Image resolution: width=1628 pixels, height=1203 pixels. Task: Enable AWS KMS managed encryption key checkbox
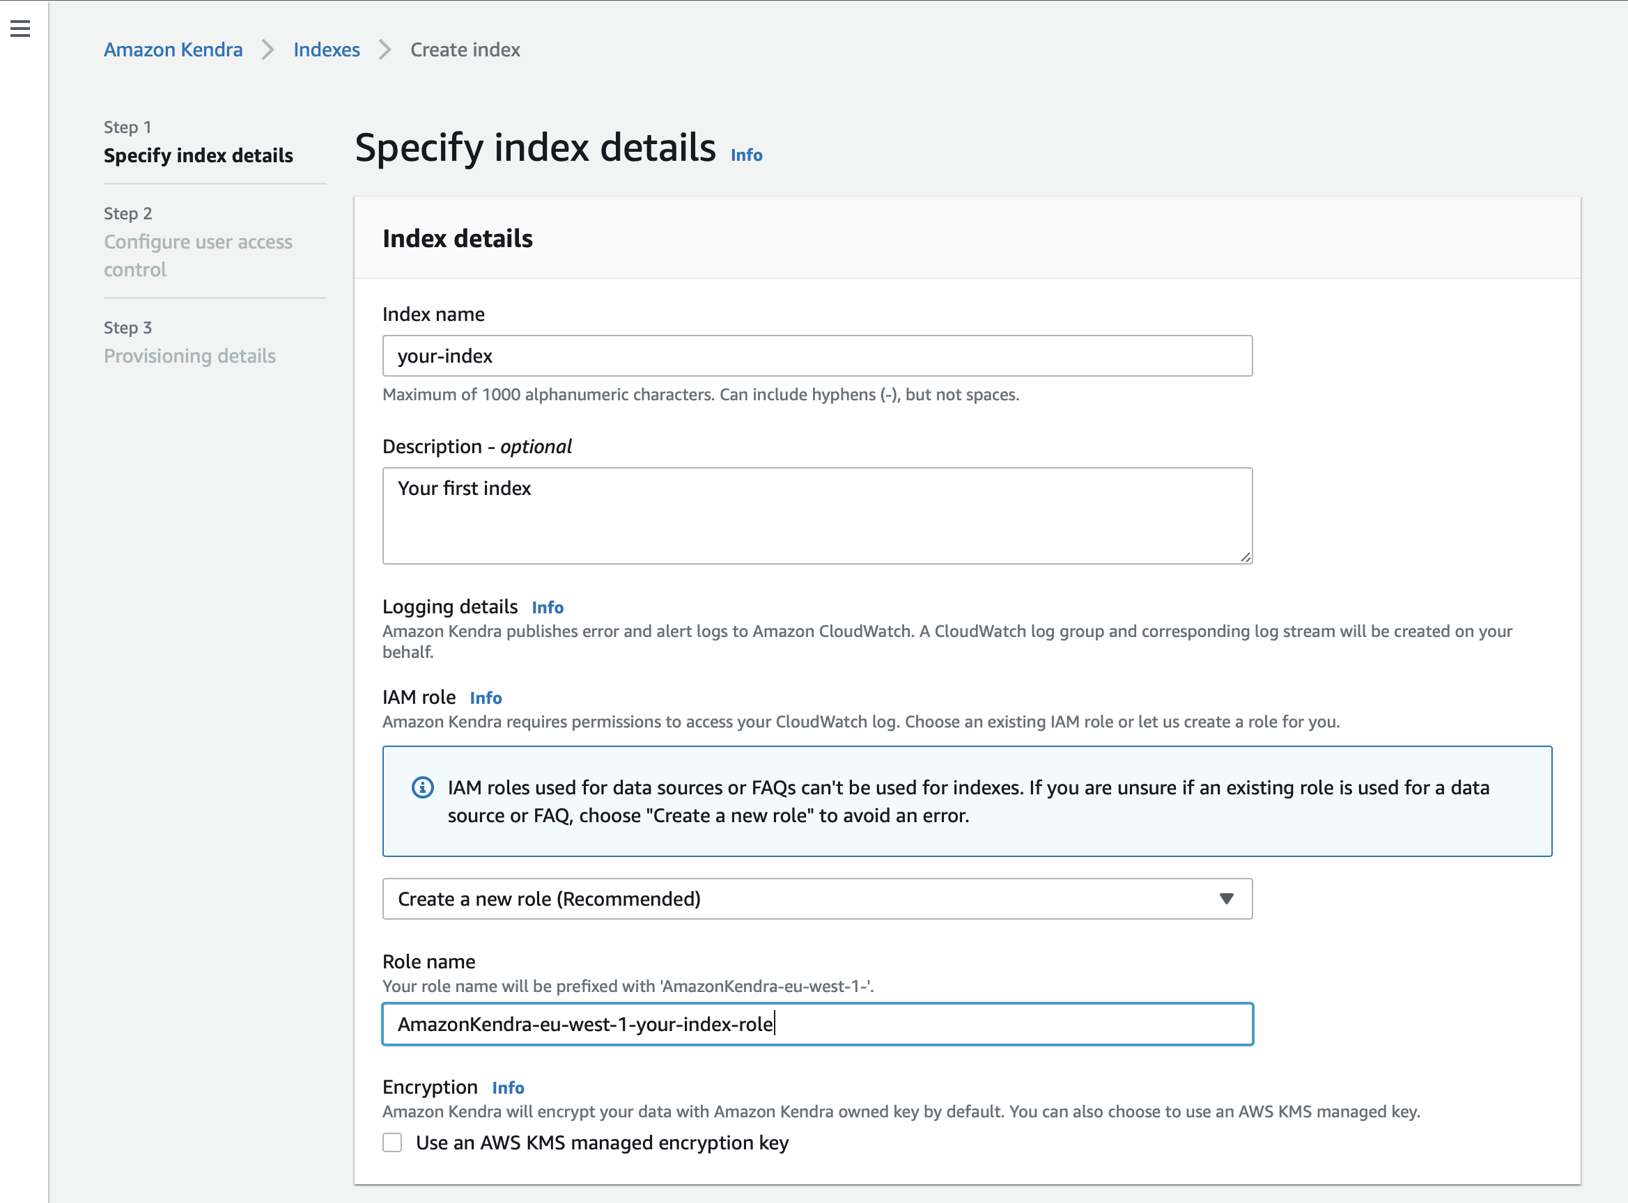[x=392, y=1142]
